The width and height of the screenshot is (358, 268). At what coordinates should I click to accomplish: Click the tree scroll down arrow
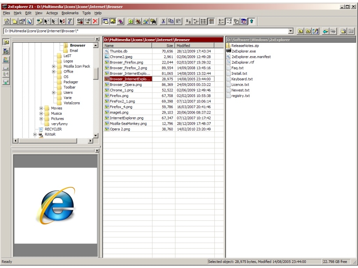[x=96, y=136]
